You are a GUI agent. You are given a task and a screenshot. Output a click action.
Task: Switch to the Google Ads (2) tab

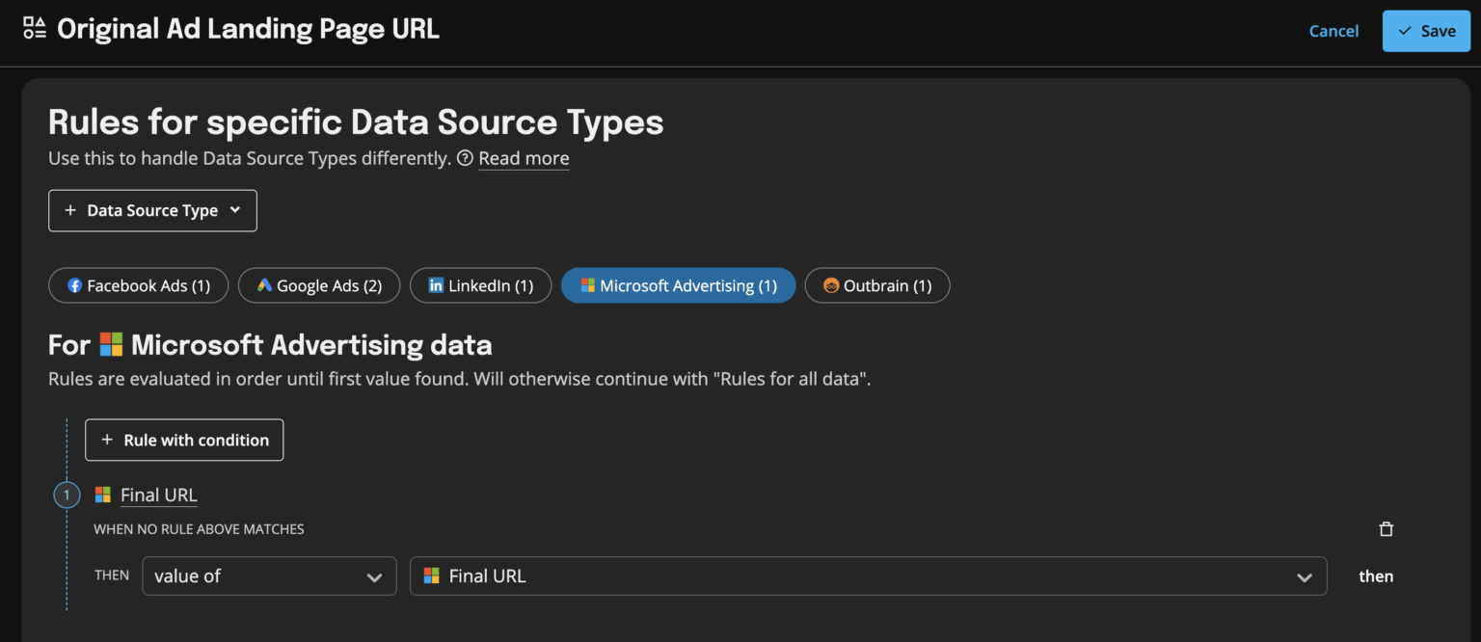tap(319, 286)
